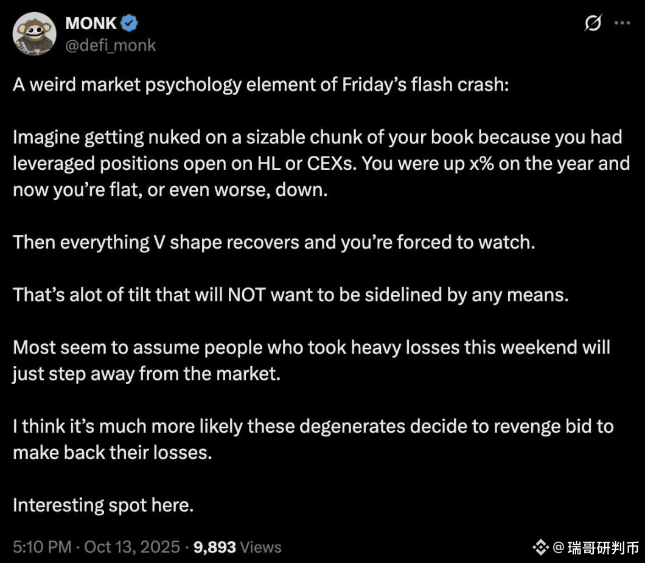Viewport: 645px width, 563px height.
Task: Click the paragraph starting 'Imagine getting nuked'
Action: (x=316, y=164)
